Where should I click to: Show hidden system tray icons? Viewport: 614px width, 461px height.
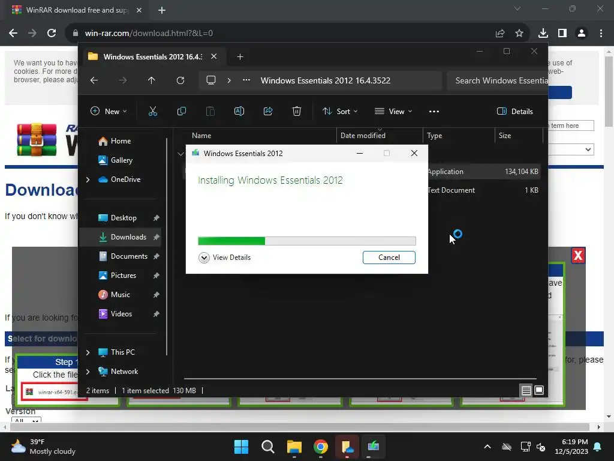[x=487, y=447]
